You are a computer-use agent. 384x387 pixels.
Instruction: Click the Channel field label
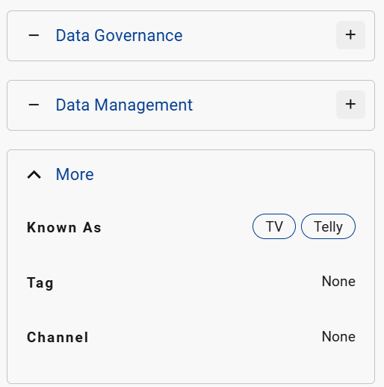tap(58, 337)
